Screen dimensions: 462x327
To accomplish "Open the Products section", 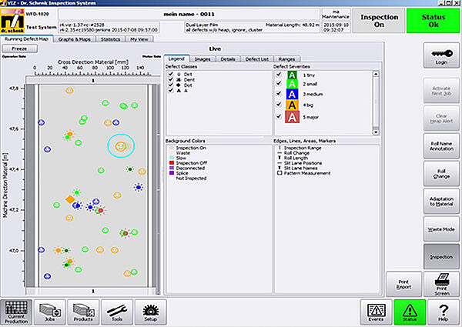I will (x=83, y=312).
